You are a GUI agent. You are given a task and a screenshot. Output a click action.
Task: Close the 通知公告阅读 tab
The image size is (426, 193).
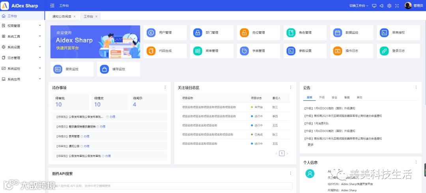pos(75,17)
